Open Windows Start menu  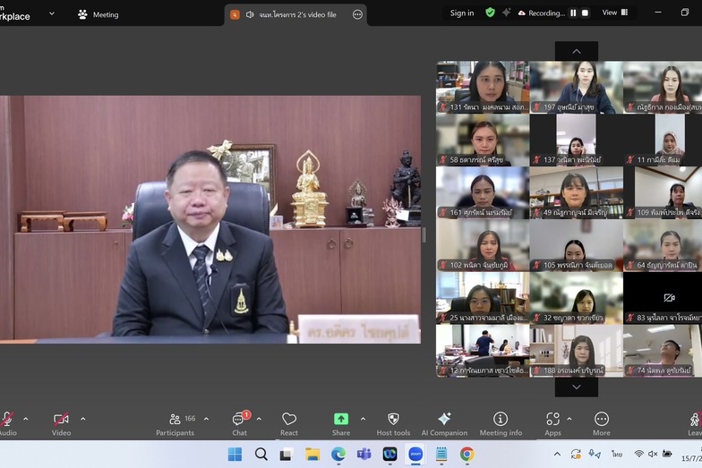(235, 455)
